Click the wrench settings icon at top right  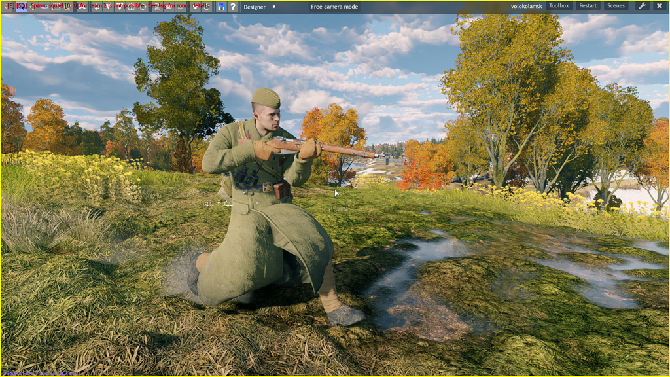tap(640, 6)
